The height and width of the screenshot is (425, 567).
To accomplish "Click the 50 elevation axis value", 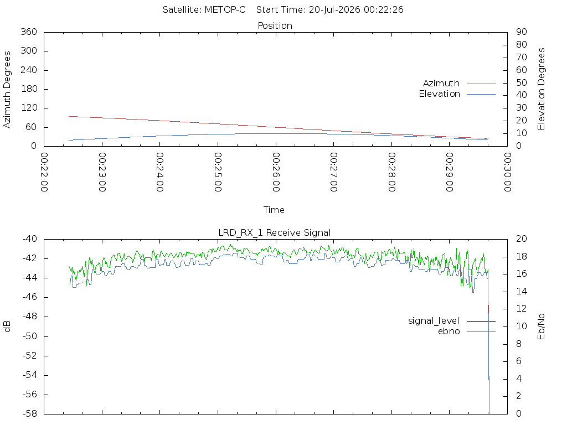I will 522,83.
